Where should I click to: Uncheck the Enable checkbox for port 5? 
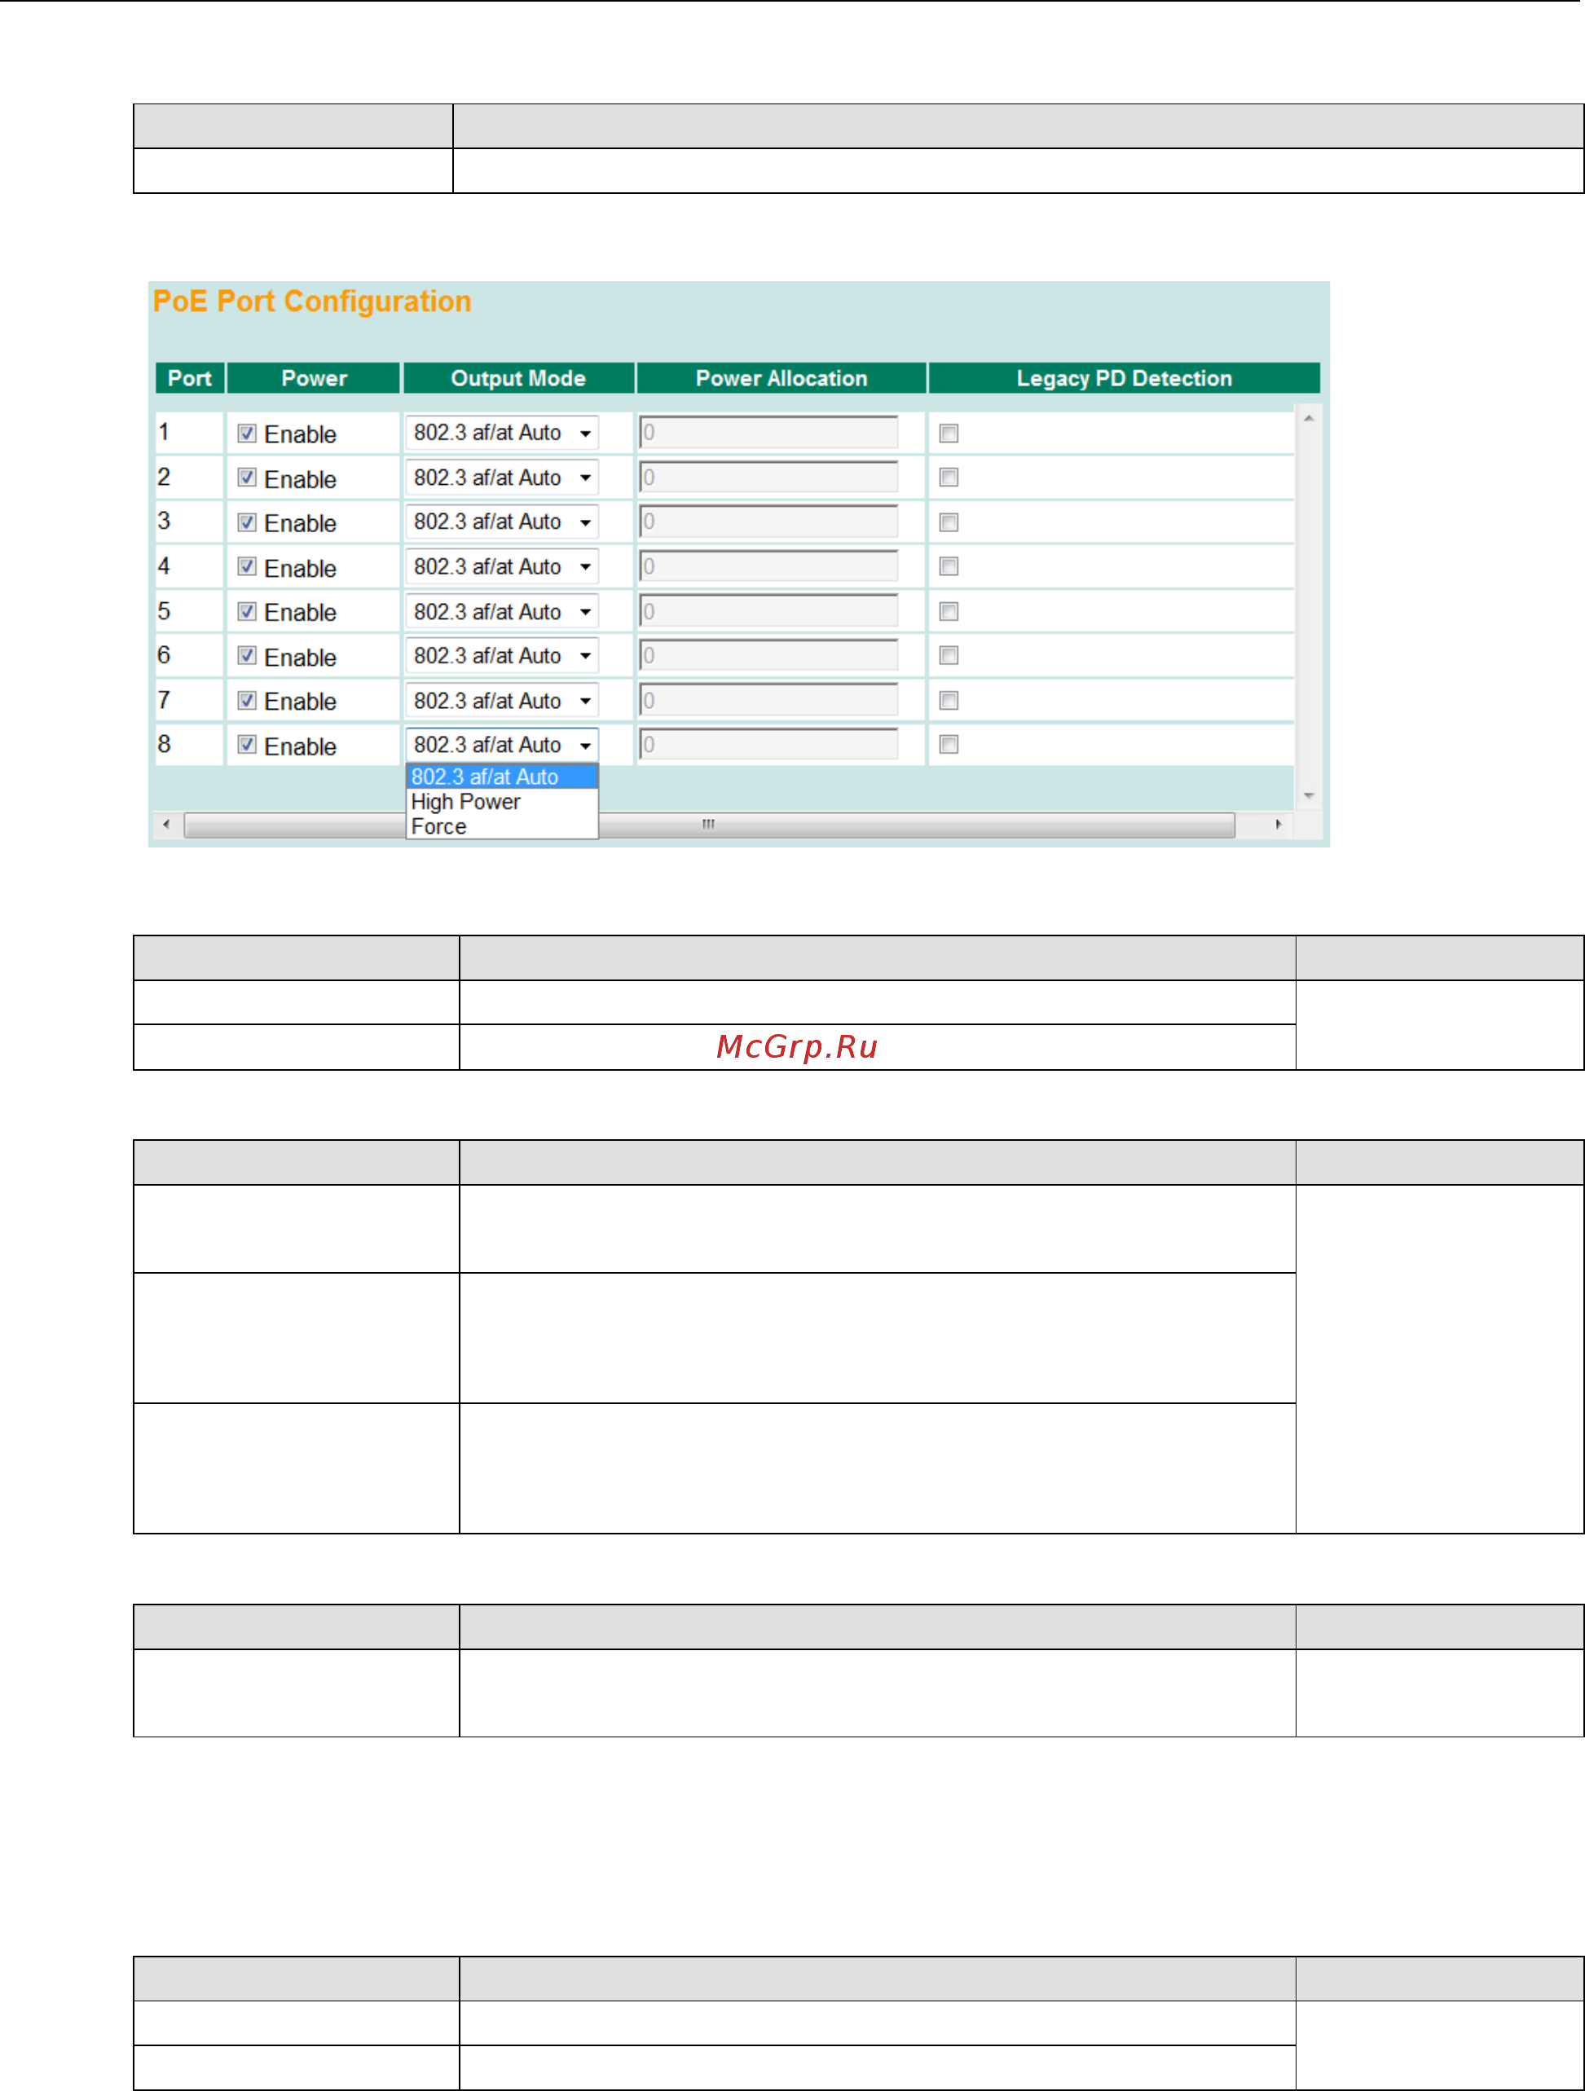pyautogui.click(x=247, y=612)
